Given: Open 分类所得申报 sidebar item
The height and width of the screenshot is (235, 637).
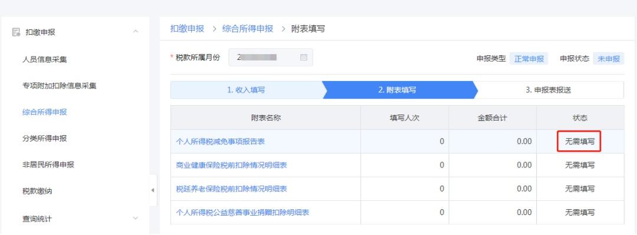Looking at the screenshot, I should tap(44, 139).
